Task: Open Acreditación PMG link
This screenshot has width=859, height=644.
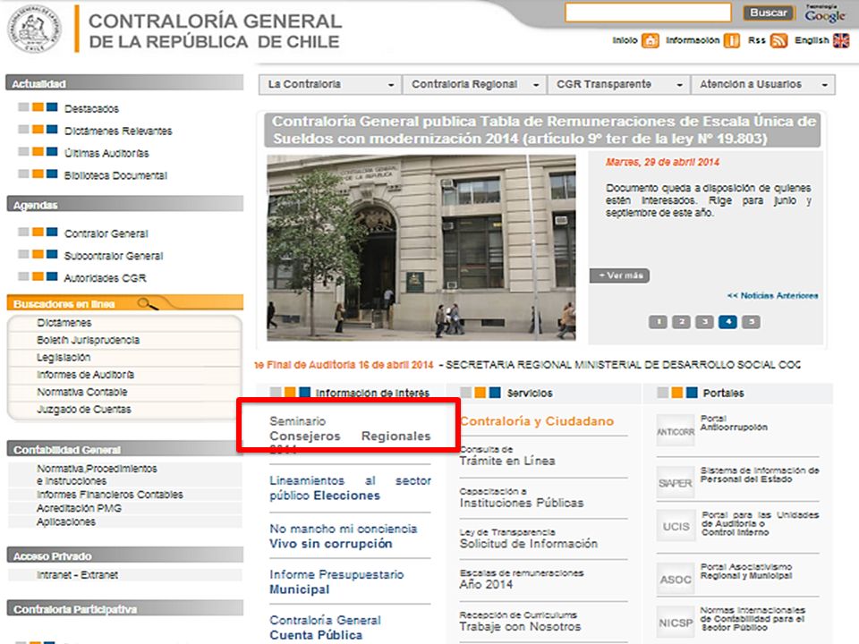Action: (x=79, y=508)
